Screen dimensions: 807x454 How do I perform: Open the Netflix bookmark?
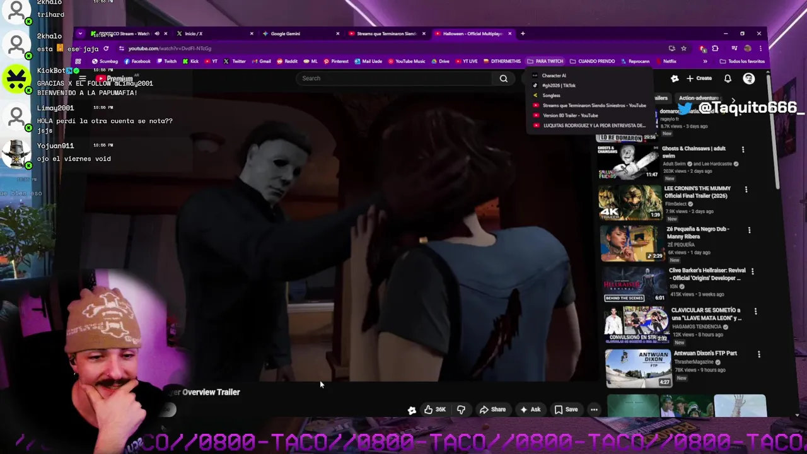pyautogui.click(x=666, y=61)
